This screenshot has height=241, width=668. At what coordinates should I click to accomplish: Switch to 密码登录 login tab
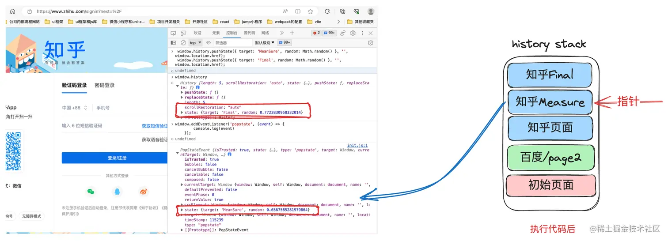[105, 85]
